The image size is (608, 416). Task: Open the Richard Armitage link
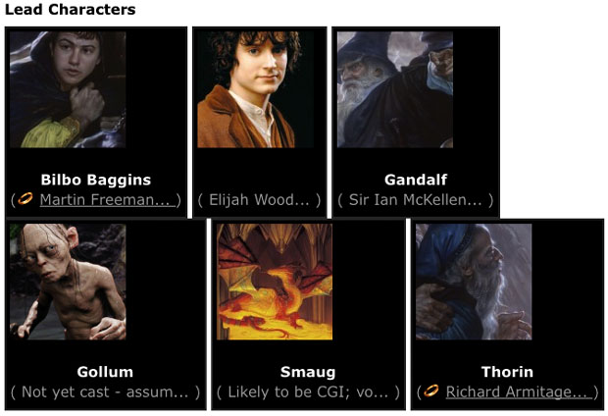click(519, 391)
